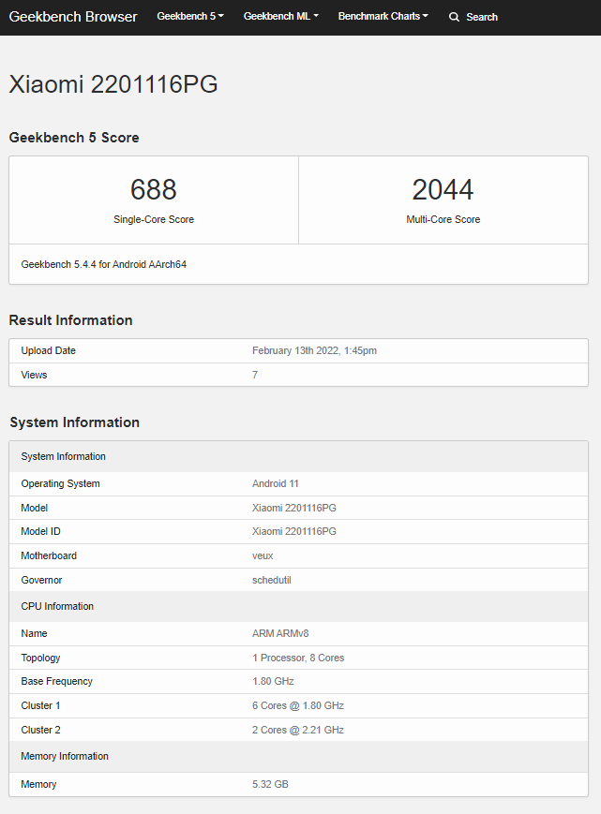The image size is (601, 814).
Task: Go to the Geekbench Browser home link
Action: pyautogui.click(x=73, y=17)
